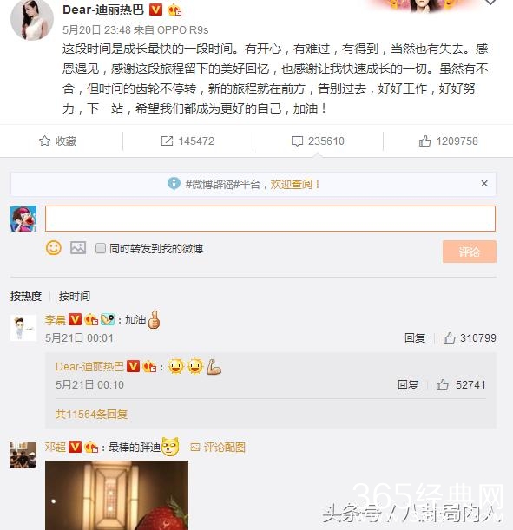Like the post with 1209758 thumbs-up
The height and width of the screenshot is (530, 513).
[x=424, y=141]
